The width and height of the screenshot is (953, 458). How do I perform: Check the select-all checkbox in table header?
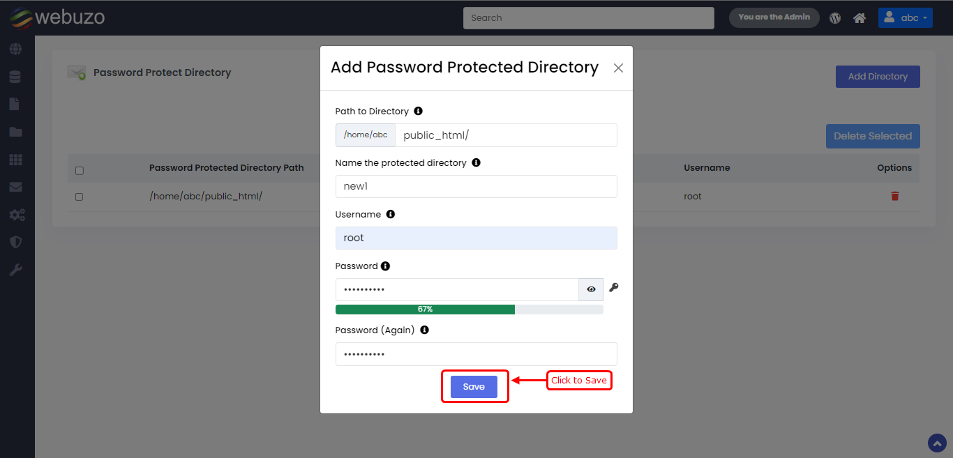80,170
